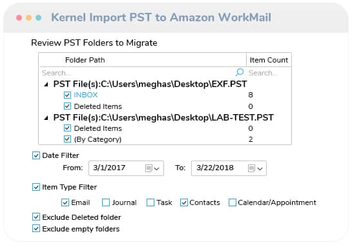Focus the Item Count search field
The height and width of the screenshot is (245, 352).
point(269,73)
